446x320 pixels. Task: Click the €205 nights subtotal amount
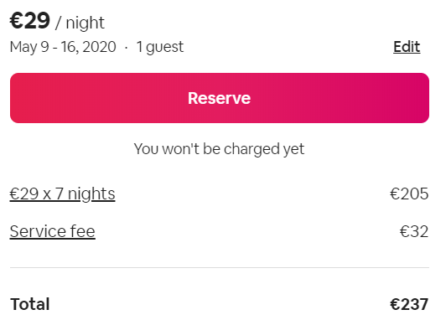409,194
